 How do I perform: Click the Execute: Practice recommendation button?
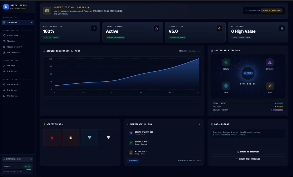coord(271,11)
